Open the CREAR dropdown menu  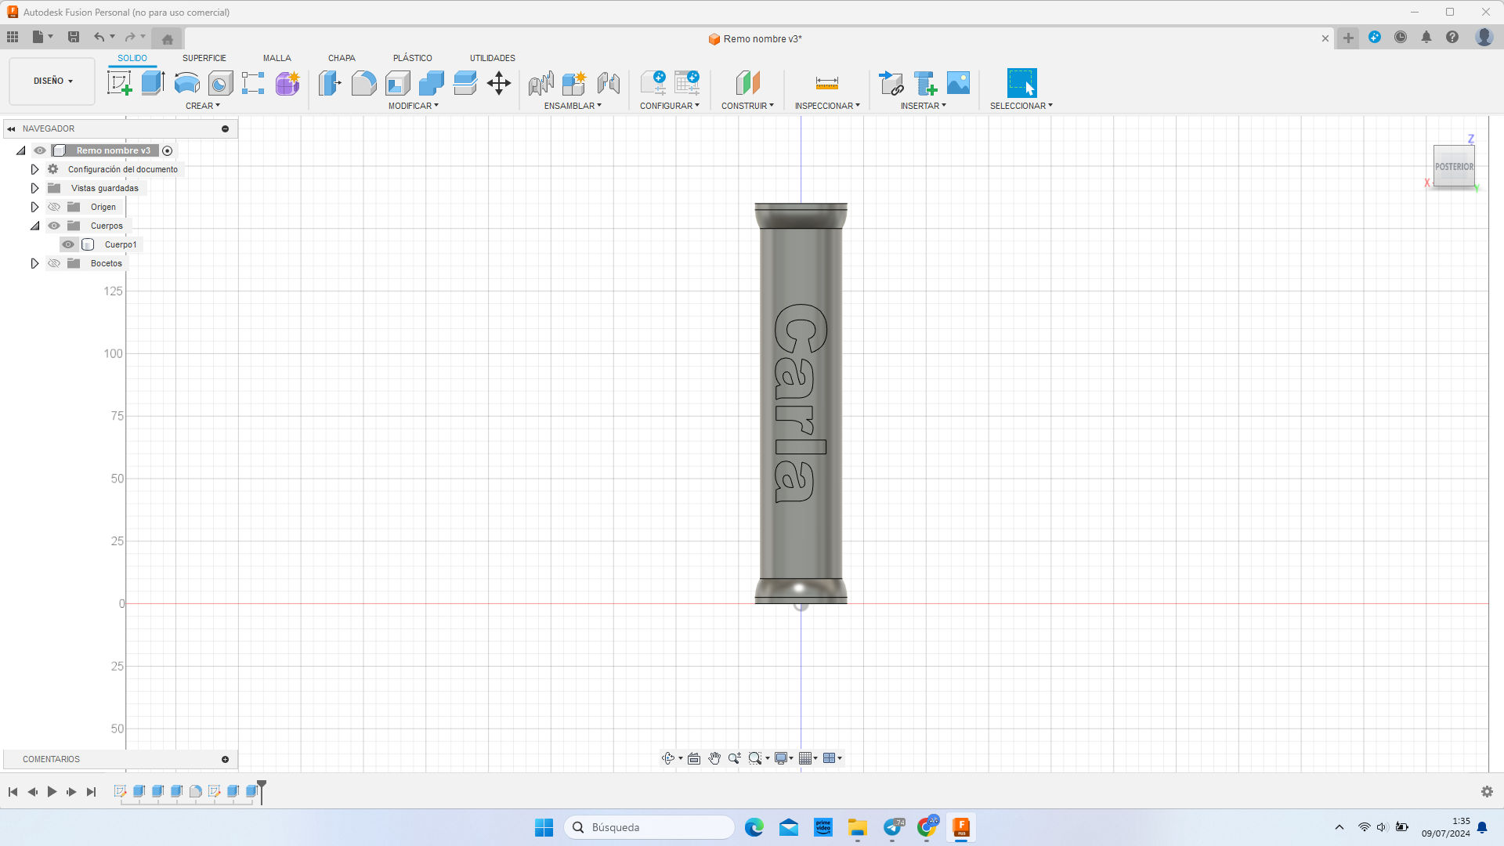(203, 106)
